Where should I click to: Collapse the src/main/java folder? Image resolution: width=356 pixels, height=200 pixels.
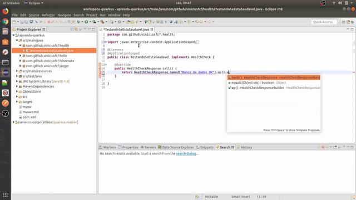17,40
